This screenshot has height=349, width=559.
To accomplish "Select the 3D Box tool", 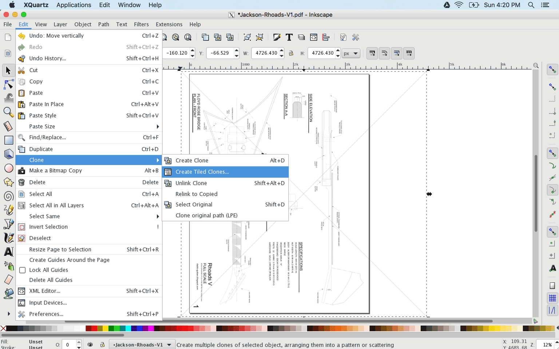I will [x=8, y=154].
